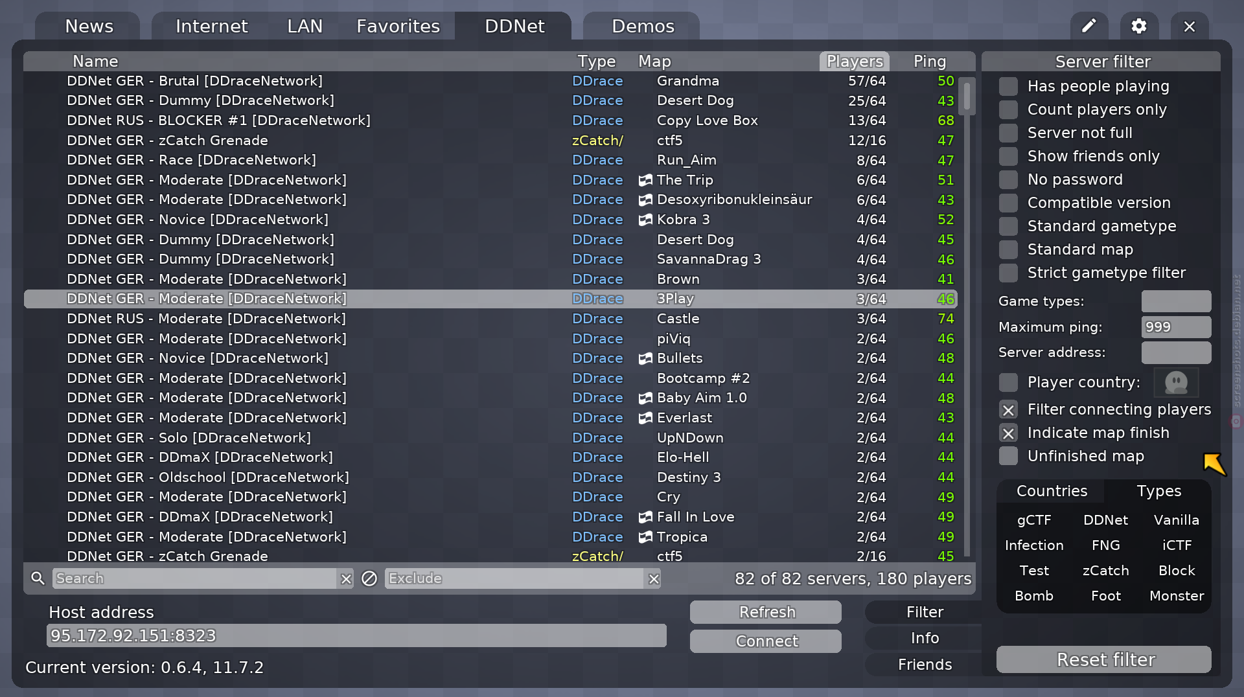The image size is (1244, 697).
Task: Toggle the Vanilla type filter
Action: pos(1177,520)
